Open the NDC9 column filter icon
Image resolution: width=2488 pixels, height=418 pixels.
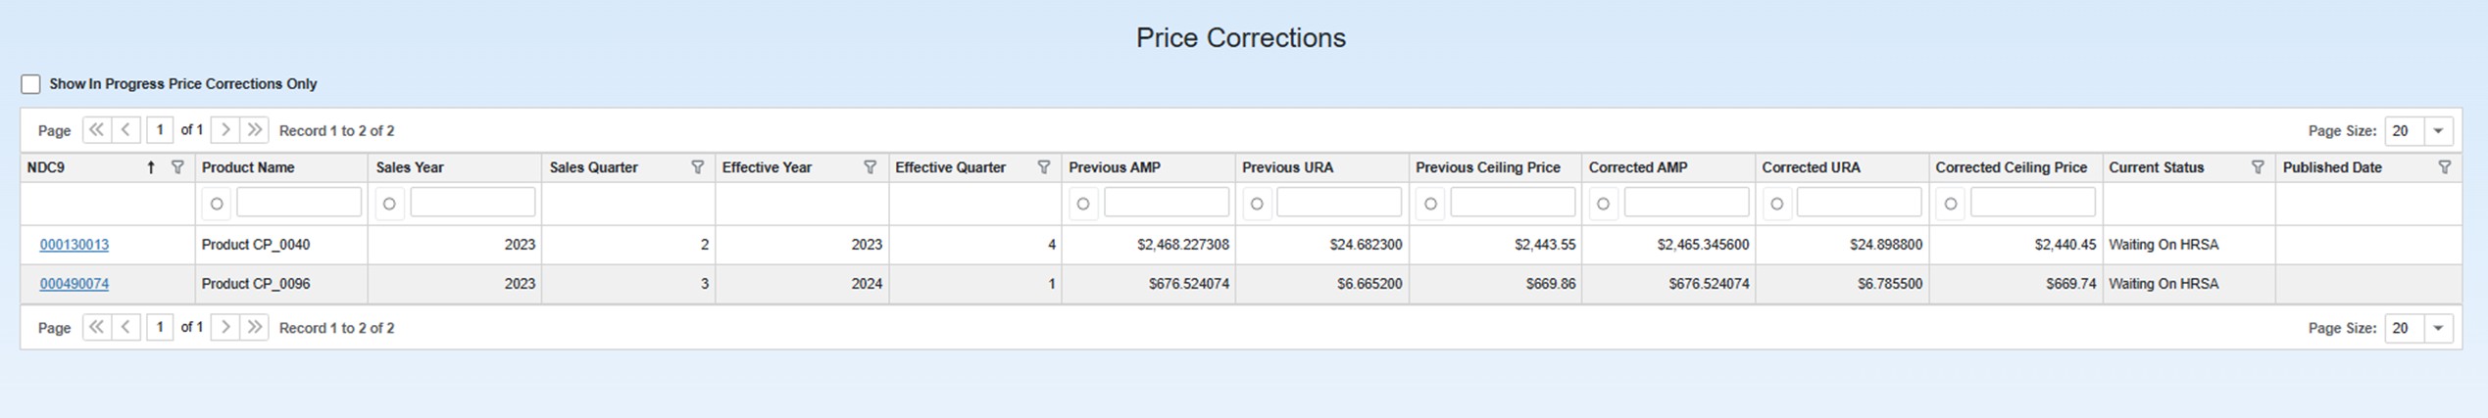point(177,167)
